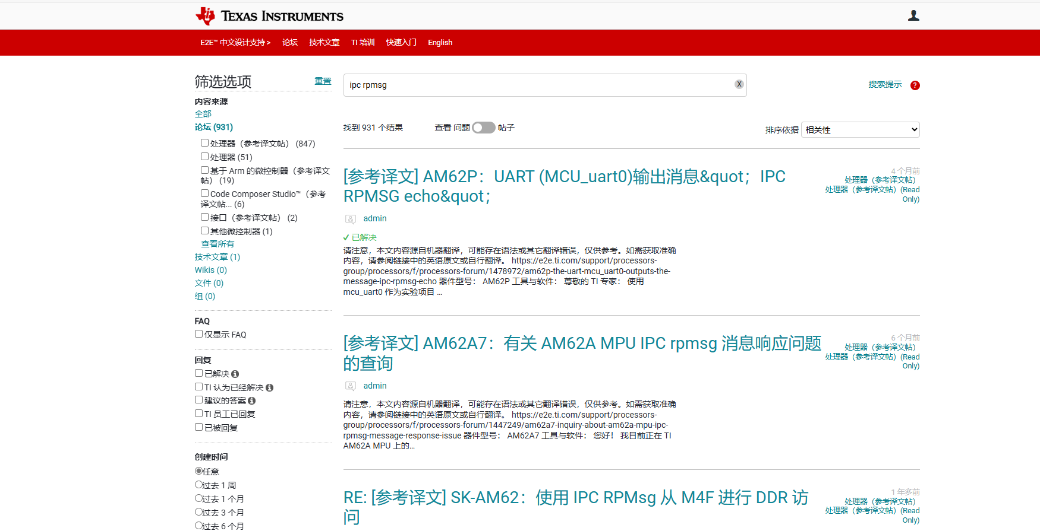The width and height of the screenshot is (1040, 531).
Task: Toggle the 查看 问题/帖子 switch
Action: (484, 128)
